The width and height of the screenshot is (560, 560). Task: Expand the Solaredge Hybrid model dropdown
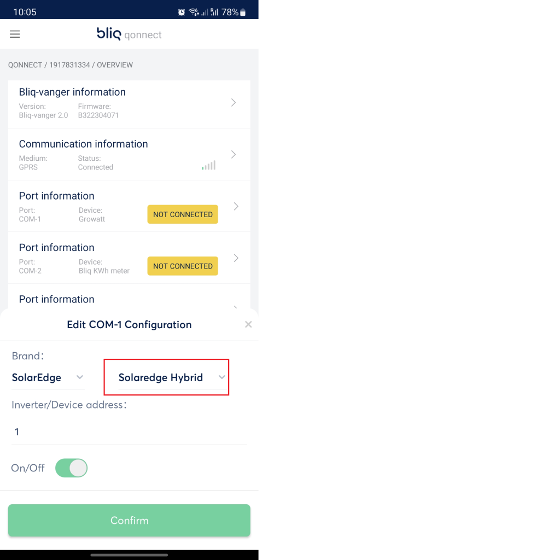click(172, 377)
